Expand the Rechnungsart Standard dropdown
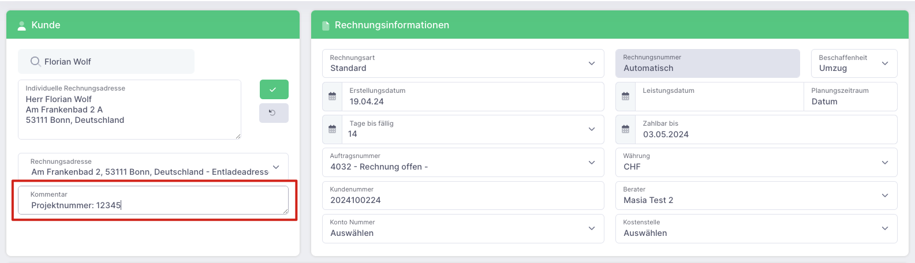 (x=463, y=63)
